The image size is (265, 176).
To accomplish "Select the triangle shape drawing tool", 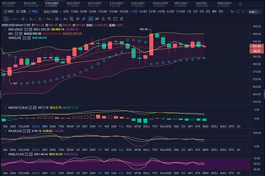I will tap(31, 19).
